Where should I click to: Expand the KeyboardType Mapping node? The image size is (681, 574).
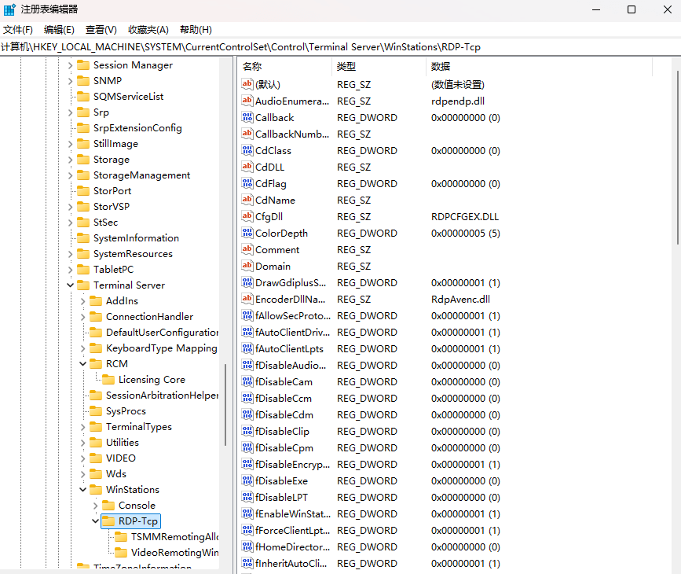click(x=83, y=348)
